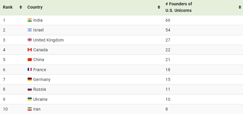Screen dimensions: 243x115
Task: Click the Germany country name
Action: [42, 79]
